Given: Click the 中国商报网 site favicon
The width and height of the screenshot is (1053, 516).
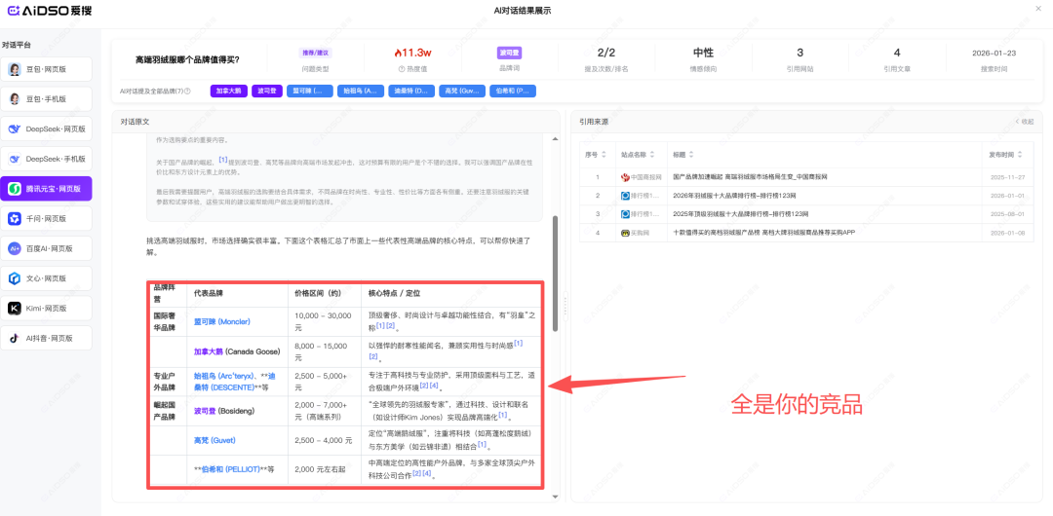Looking at the screenshot, I should click(x=625, y=177).
